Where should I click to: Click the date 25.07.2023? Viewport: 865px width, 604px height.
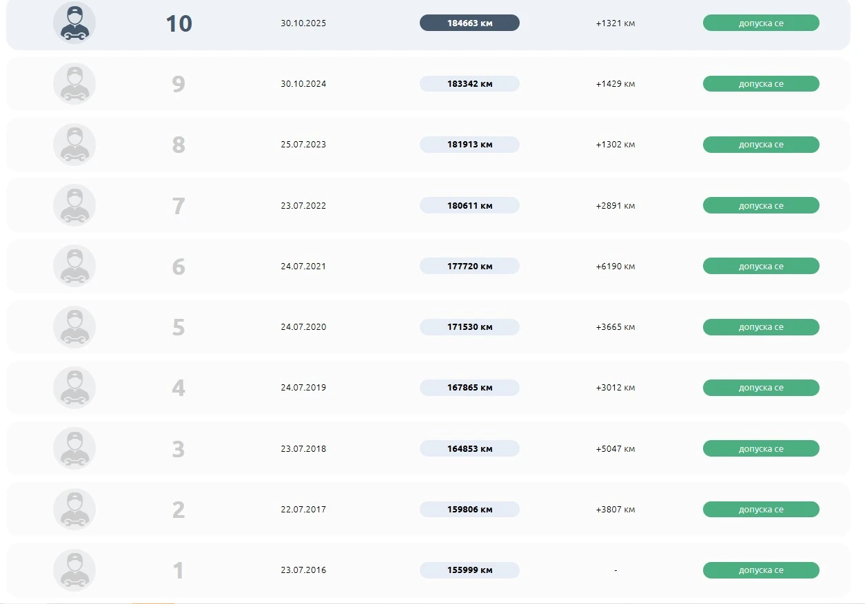303,145
